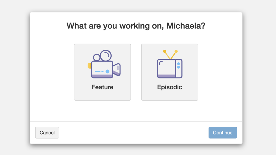This screenshot has width=276, height=155.
Task: Click the "Episodic" text label
Action: coord(170,87)
